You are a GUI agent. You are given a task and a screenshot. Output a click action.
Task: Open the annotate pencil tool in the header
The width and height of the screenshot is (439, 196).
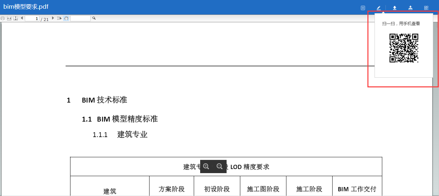pos(378,7)
